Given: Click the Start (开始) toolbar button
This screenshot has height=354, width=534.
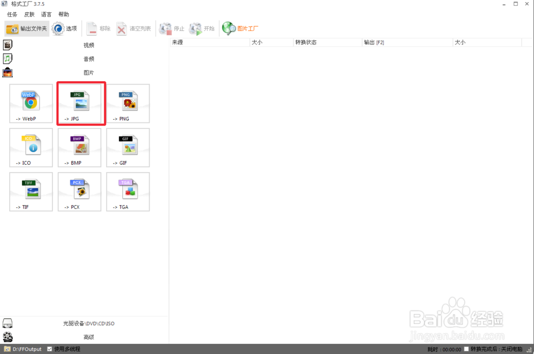Looking at the screenshot, I should pyautogui.click(x=202, y=29).
